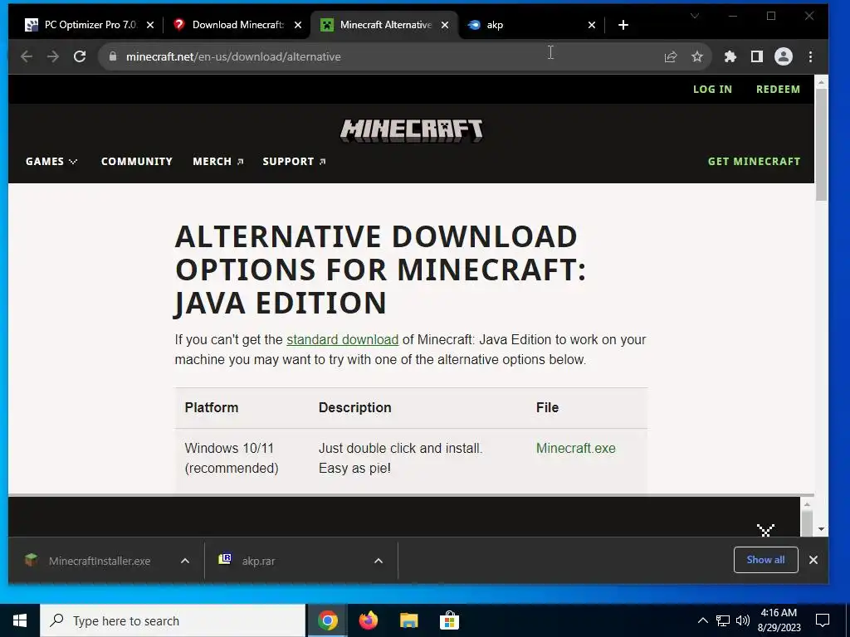
Task: Click the browser back arrow
Action: click(26, 56)
